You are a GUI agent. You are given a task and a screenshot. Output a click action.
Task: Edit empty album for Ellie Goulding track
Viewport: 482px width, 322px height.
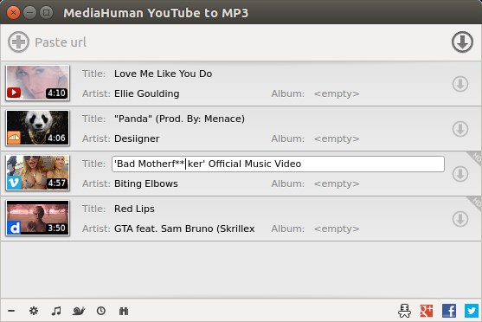click(x=337, y=93)
